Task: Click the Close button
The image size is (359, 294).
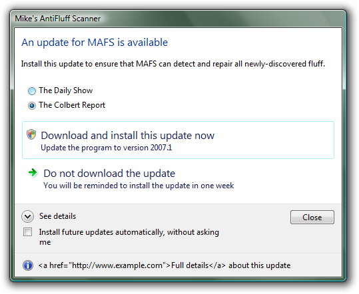Action: [x=312, y=218]
